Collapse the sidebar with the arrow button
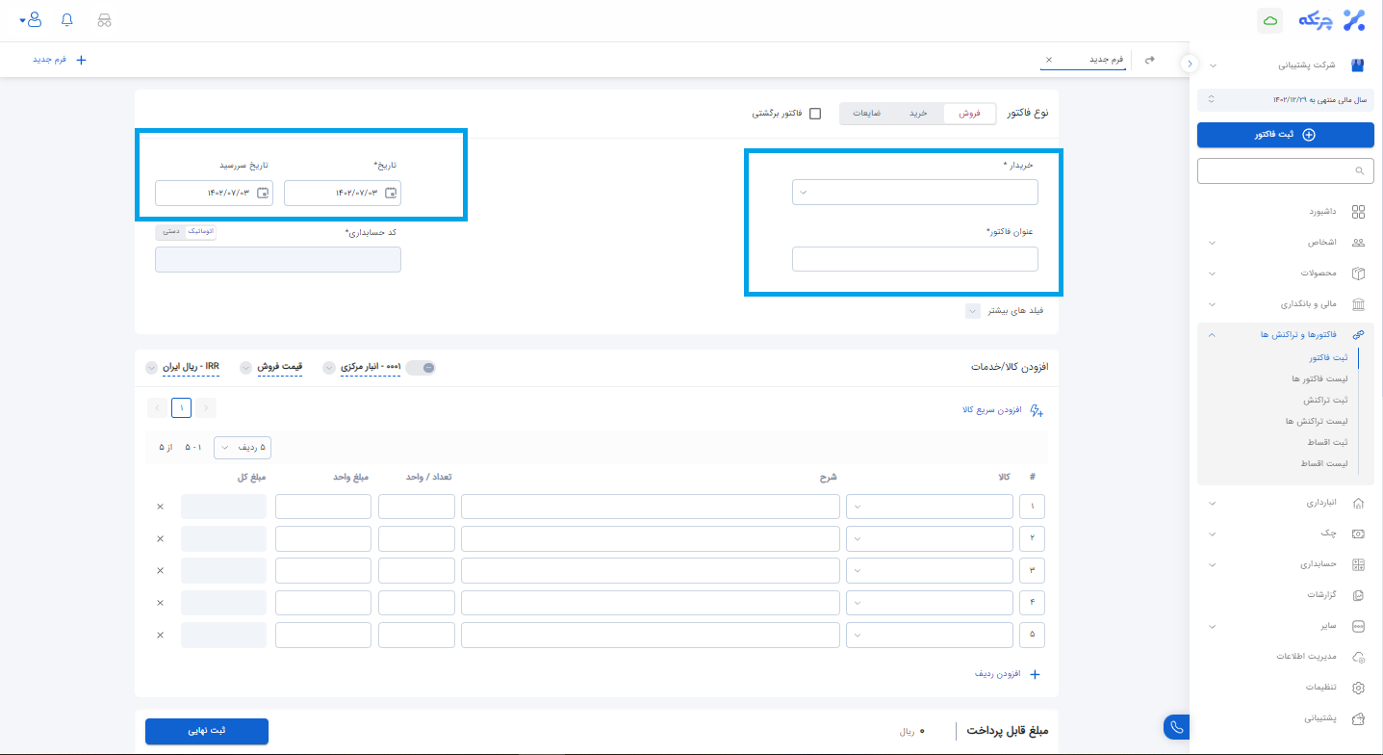Screen dimensions: 1383x755 pyautogui.click(x=1190, y=64)
